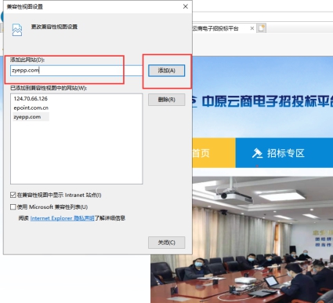Select epoint.com.cn in the website list
333x303 pixels.
(31, 108)
